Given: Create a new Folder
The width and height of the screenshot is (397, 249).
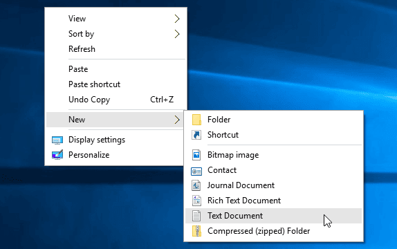Looking at the screenshot, I should tap(273, 120).
